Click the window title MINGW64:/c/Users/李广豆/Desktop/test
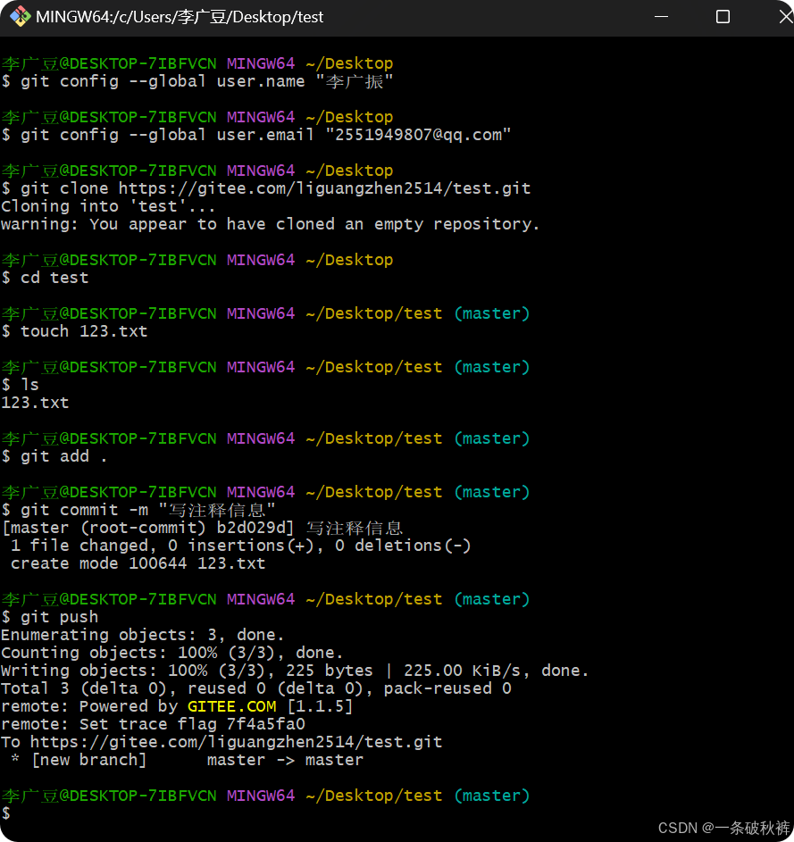Image resolution: width=794 pixels, height=842 pixels. [x=180, y=17]
